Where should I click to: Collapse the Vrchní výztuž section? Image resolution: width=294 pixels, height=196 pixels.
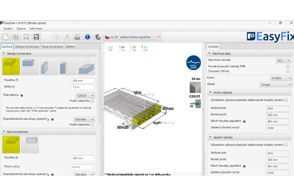point(250,92)
